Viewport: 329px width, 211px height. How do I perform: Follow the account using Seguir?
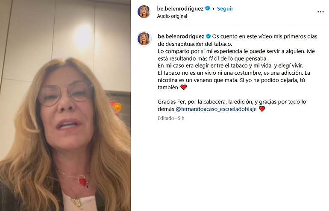225,9
